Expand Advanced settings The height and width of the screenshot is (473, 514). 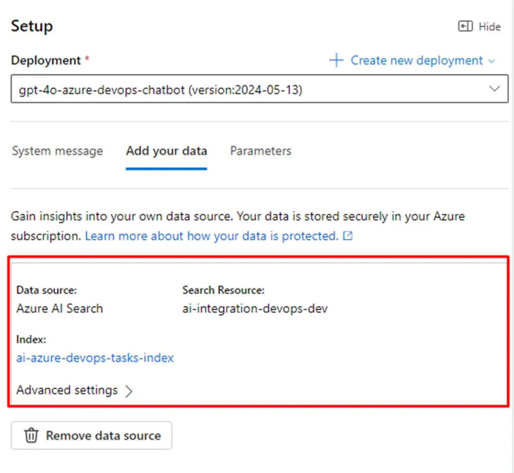[74, 390]
